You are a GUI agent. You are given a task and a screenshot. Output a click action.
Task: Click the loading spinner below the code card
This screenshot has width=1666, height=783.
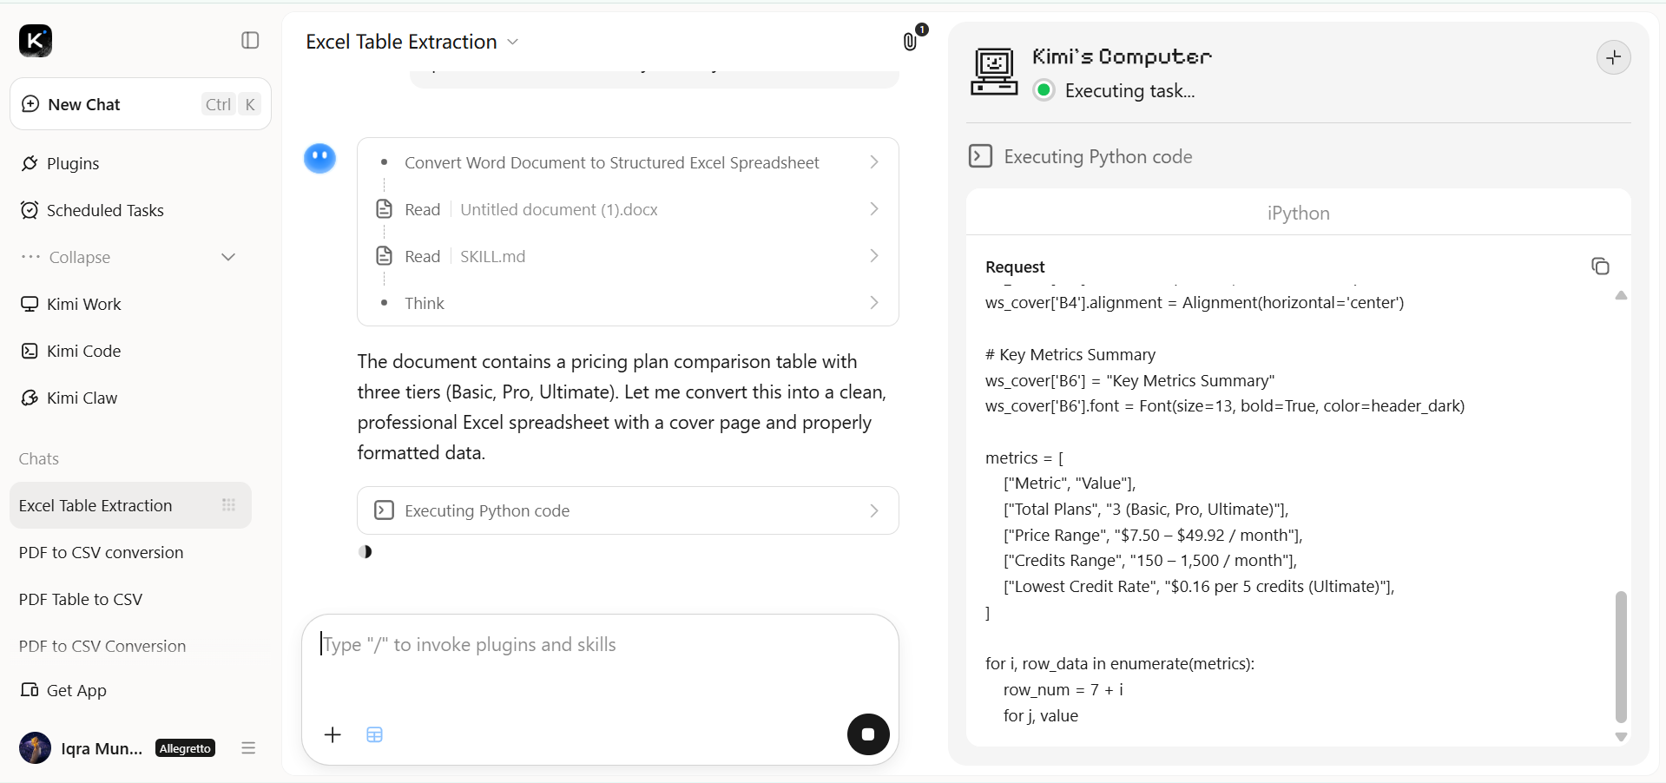coord(365,552)
